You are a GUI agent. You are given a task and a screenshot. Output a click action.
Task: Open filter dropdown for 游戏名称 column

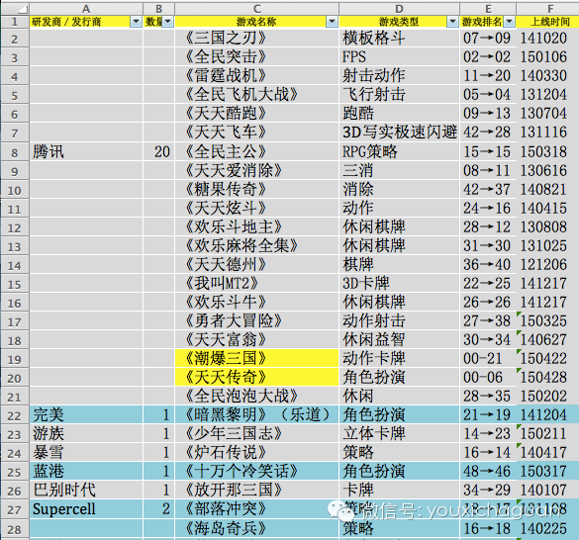point(332,22)
